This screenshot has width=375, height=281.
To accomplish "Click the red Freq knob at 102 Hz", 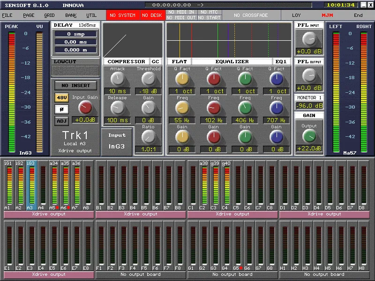I will coord(214,108).
